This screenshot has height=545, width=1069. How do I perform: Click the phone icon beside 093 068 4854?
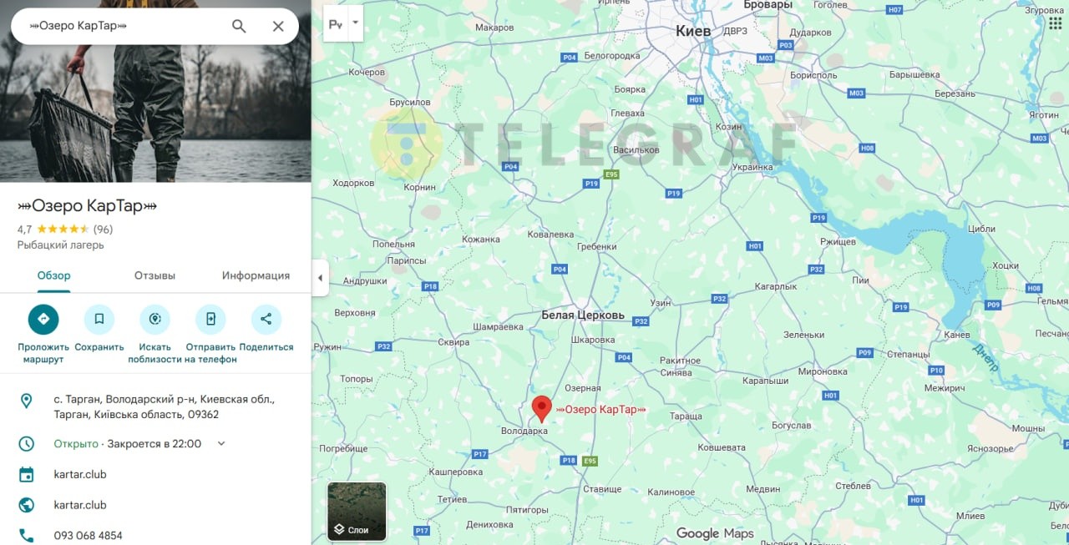tap(27, 535)
